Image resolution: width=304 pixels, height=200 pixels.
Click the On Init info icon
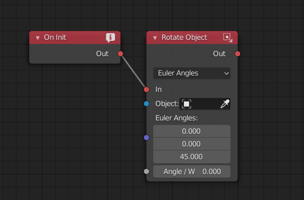click(x=110, y=38)
